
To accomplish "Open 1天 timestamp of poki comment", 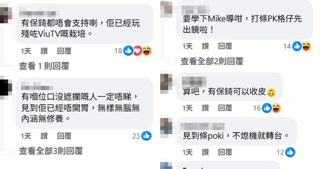I will coord(188,152).
